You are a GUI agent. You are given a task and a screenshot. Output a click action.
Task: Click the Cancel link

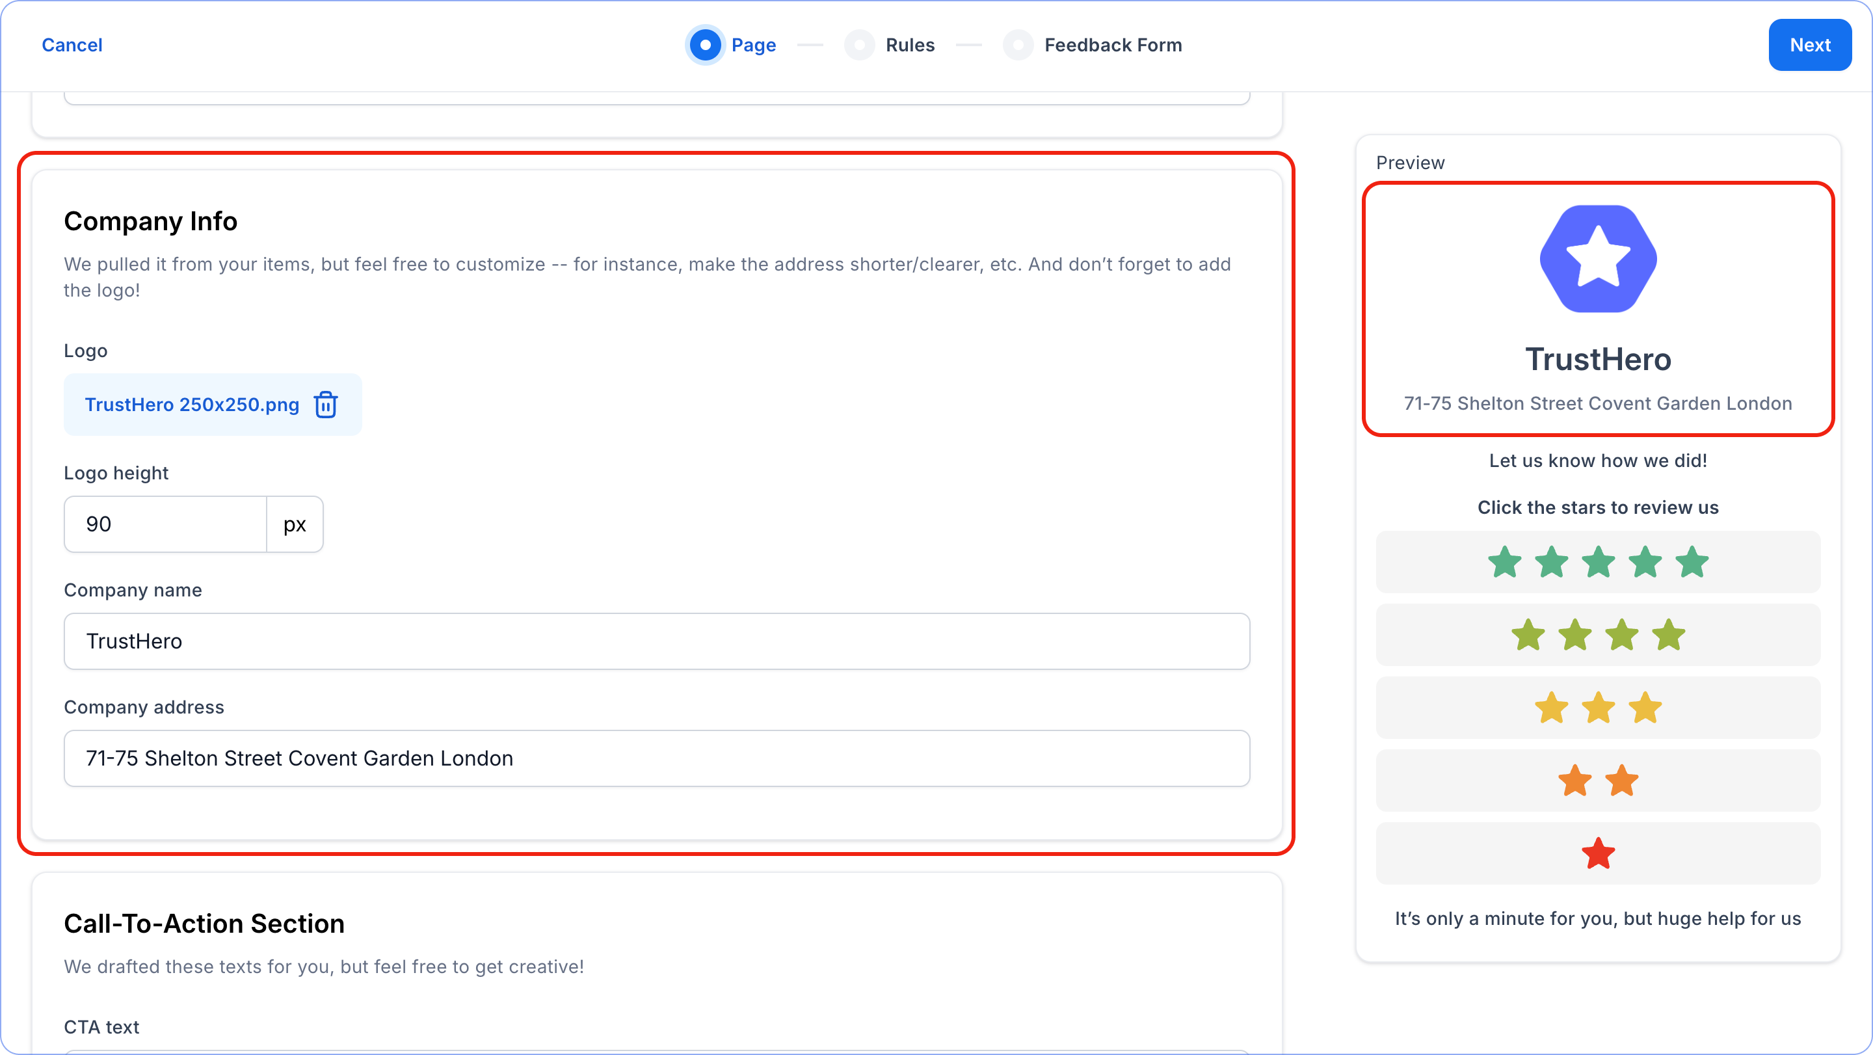click(72, 45)
